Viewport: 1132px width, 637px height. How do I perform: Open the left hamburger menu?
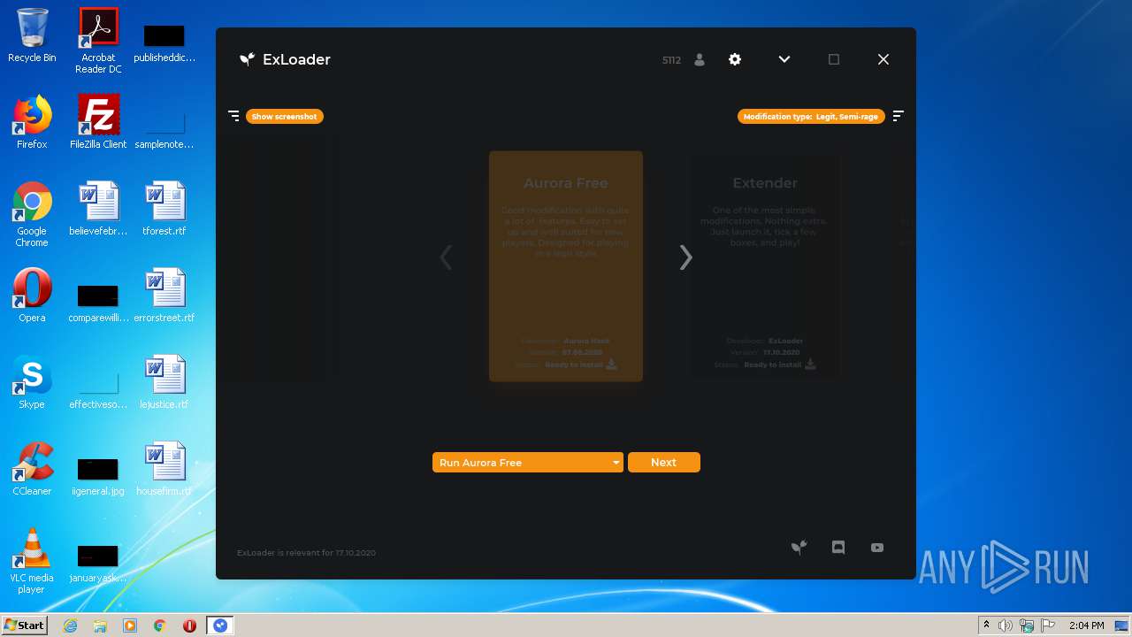tap(233, 116)
